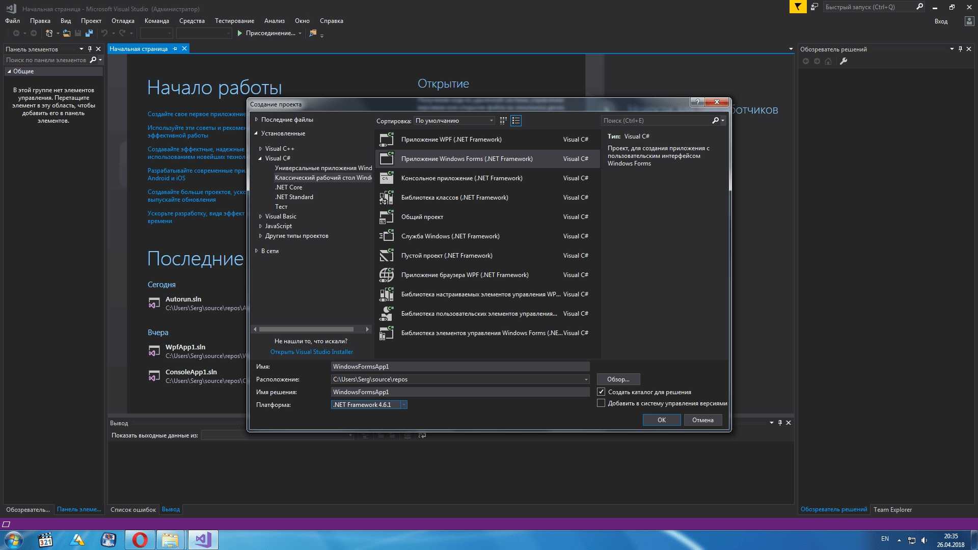Click the project name input field
This screenshot has width=978, height=550.
click(460, 367)
